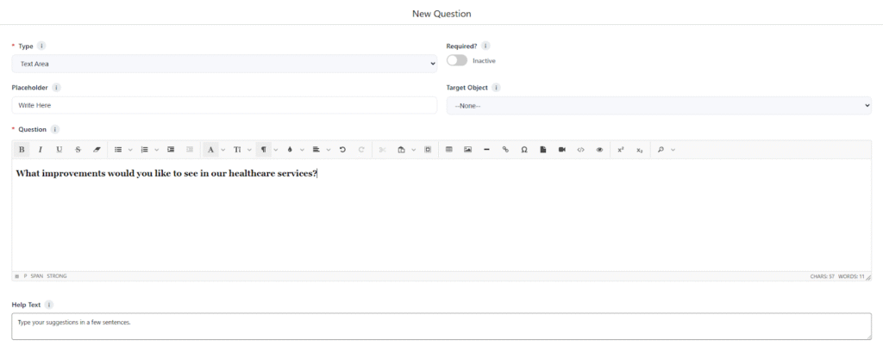Toggle the source code view icon
This screenshot has height=346, width=883.
click(x=580, y=150)
